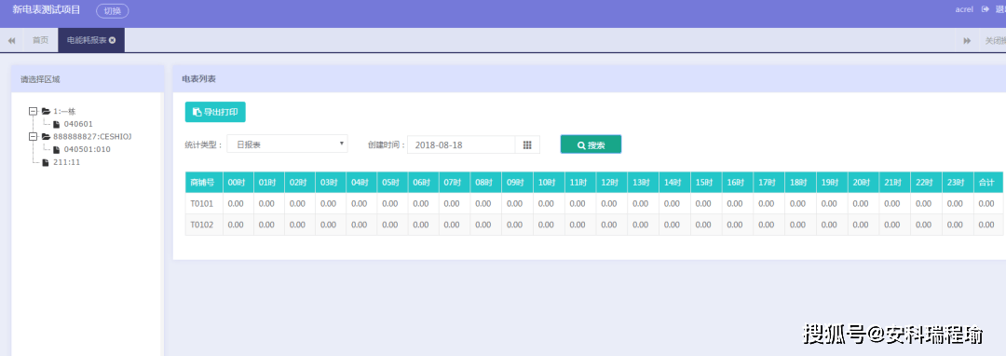Click the file icon of 040601

[57, 124]
